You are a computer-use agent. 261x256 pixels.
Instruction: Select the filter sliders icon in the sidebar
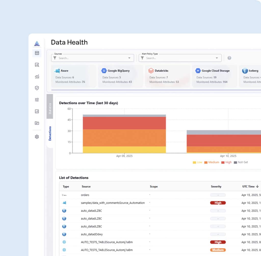[37, 100]
